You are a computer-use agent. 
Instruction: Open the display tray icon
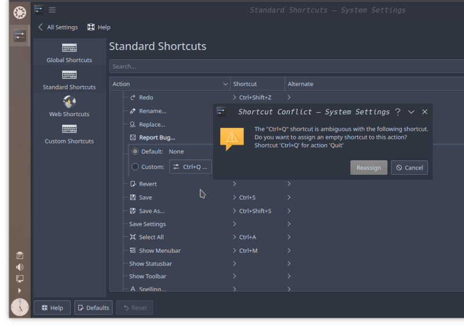[20, 279]
